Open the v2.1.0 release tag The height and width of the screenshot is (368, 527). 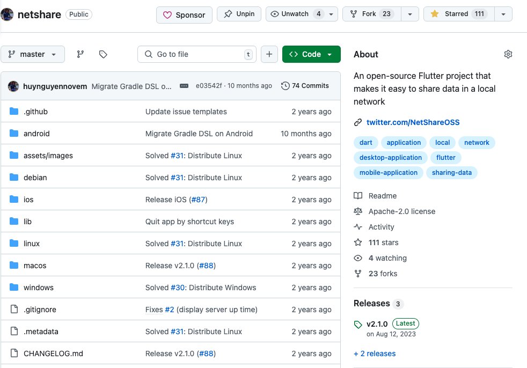tap(377, 323)
